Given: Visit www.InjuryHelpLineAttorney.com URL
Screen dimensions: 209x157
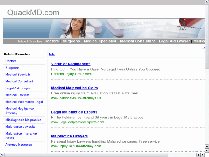Looking at the screenshot, I should pyautogui.click(x=76, y=146).
